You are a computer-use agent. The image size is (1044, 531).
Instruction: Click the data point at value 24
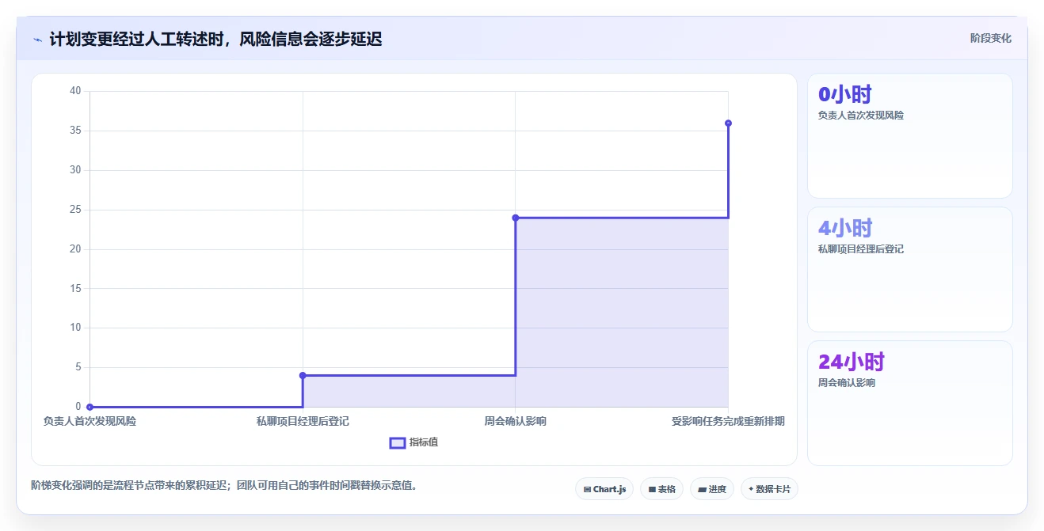point(516,218)
